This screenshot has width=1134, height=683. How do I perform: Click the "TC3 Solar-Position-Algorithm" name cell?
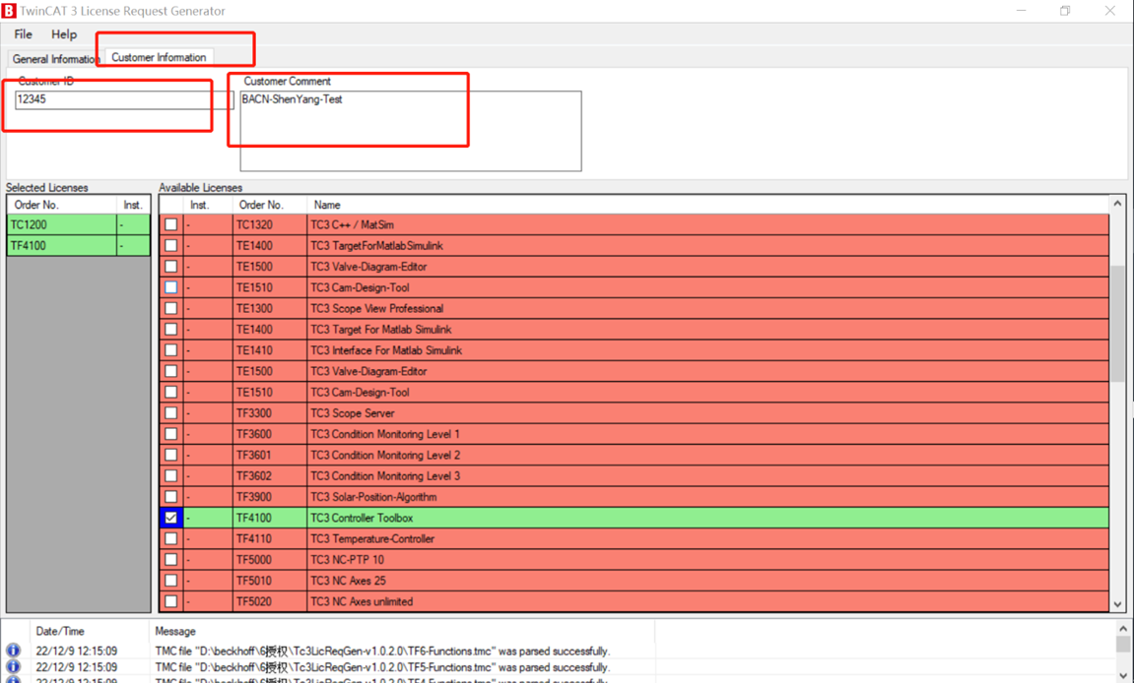pyautogui.click(x=707, y=497)
